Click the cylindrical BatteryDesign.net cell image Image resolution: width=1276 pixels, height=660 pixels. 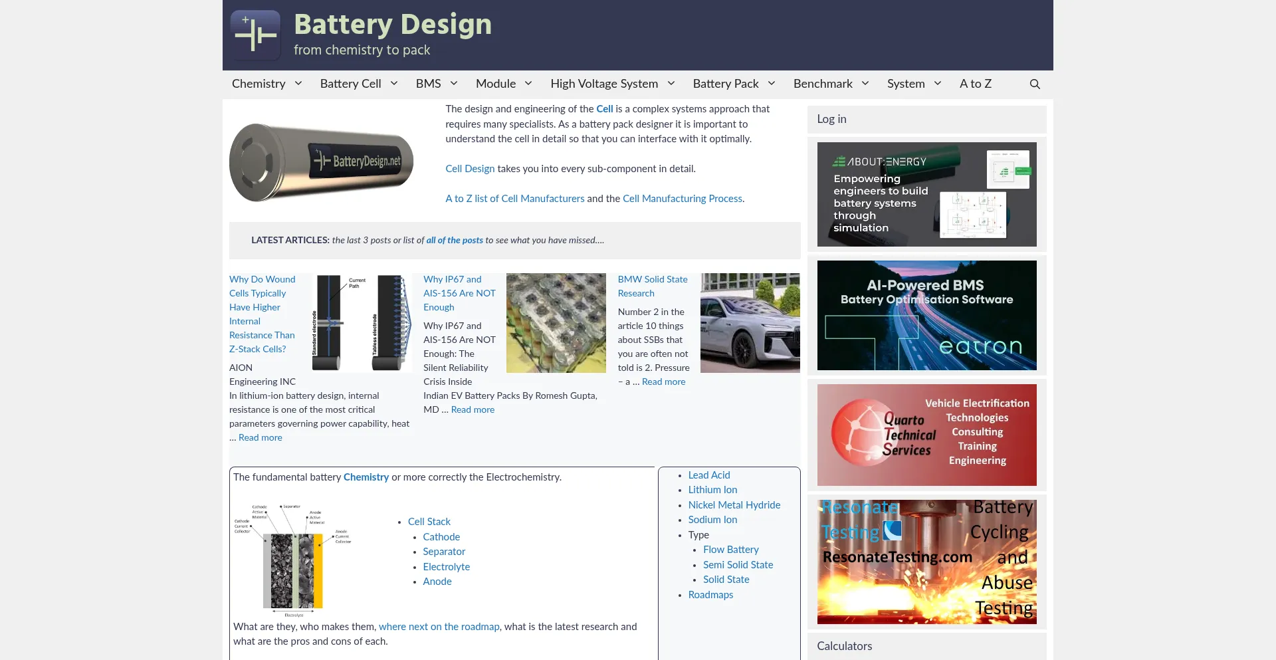(321, 162)
